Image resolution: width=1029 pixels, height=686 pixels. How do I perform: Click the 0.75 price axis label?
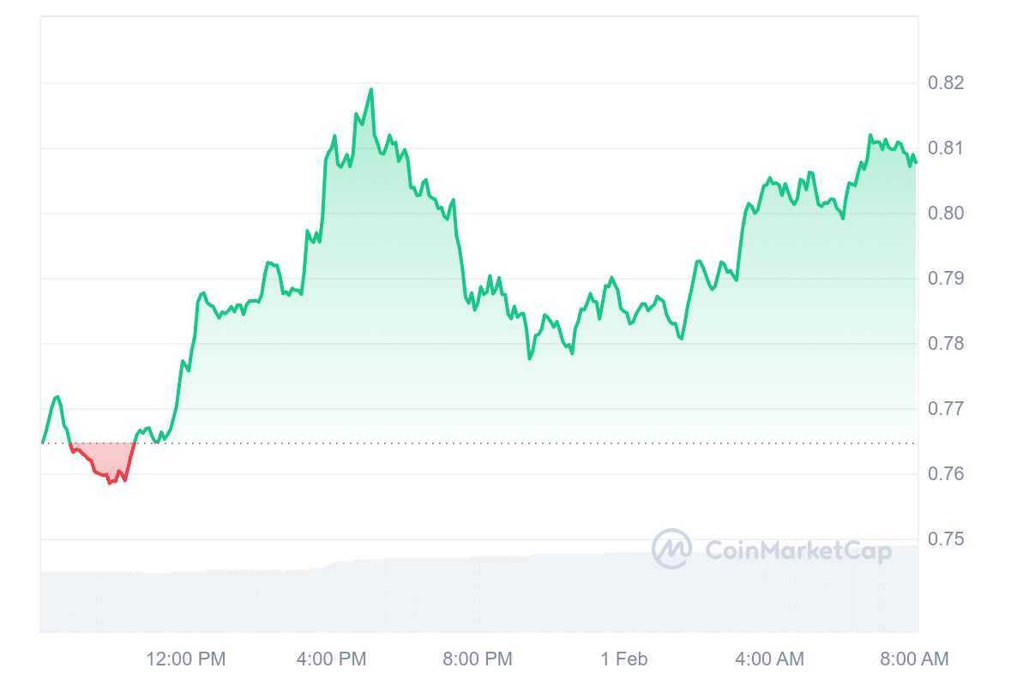[x=946, y=539]
